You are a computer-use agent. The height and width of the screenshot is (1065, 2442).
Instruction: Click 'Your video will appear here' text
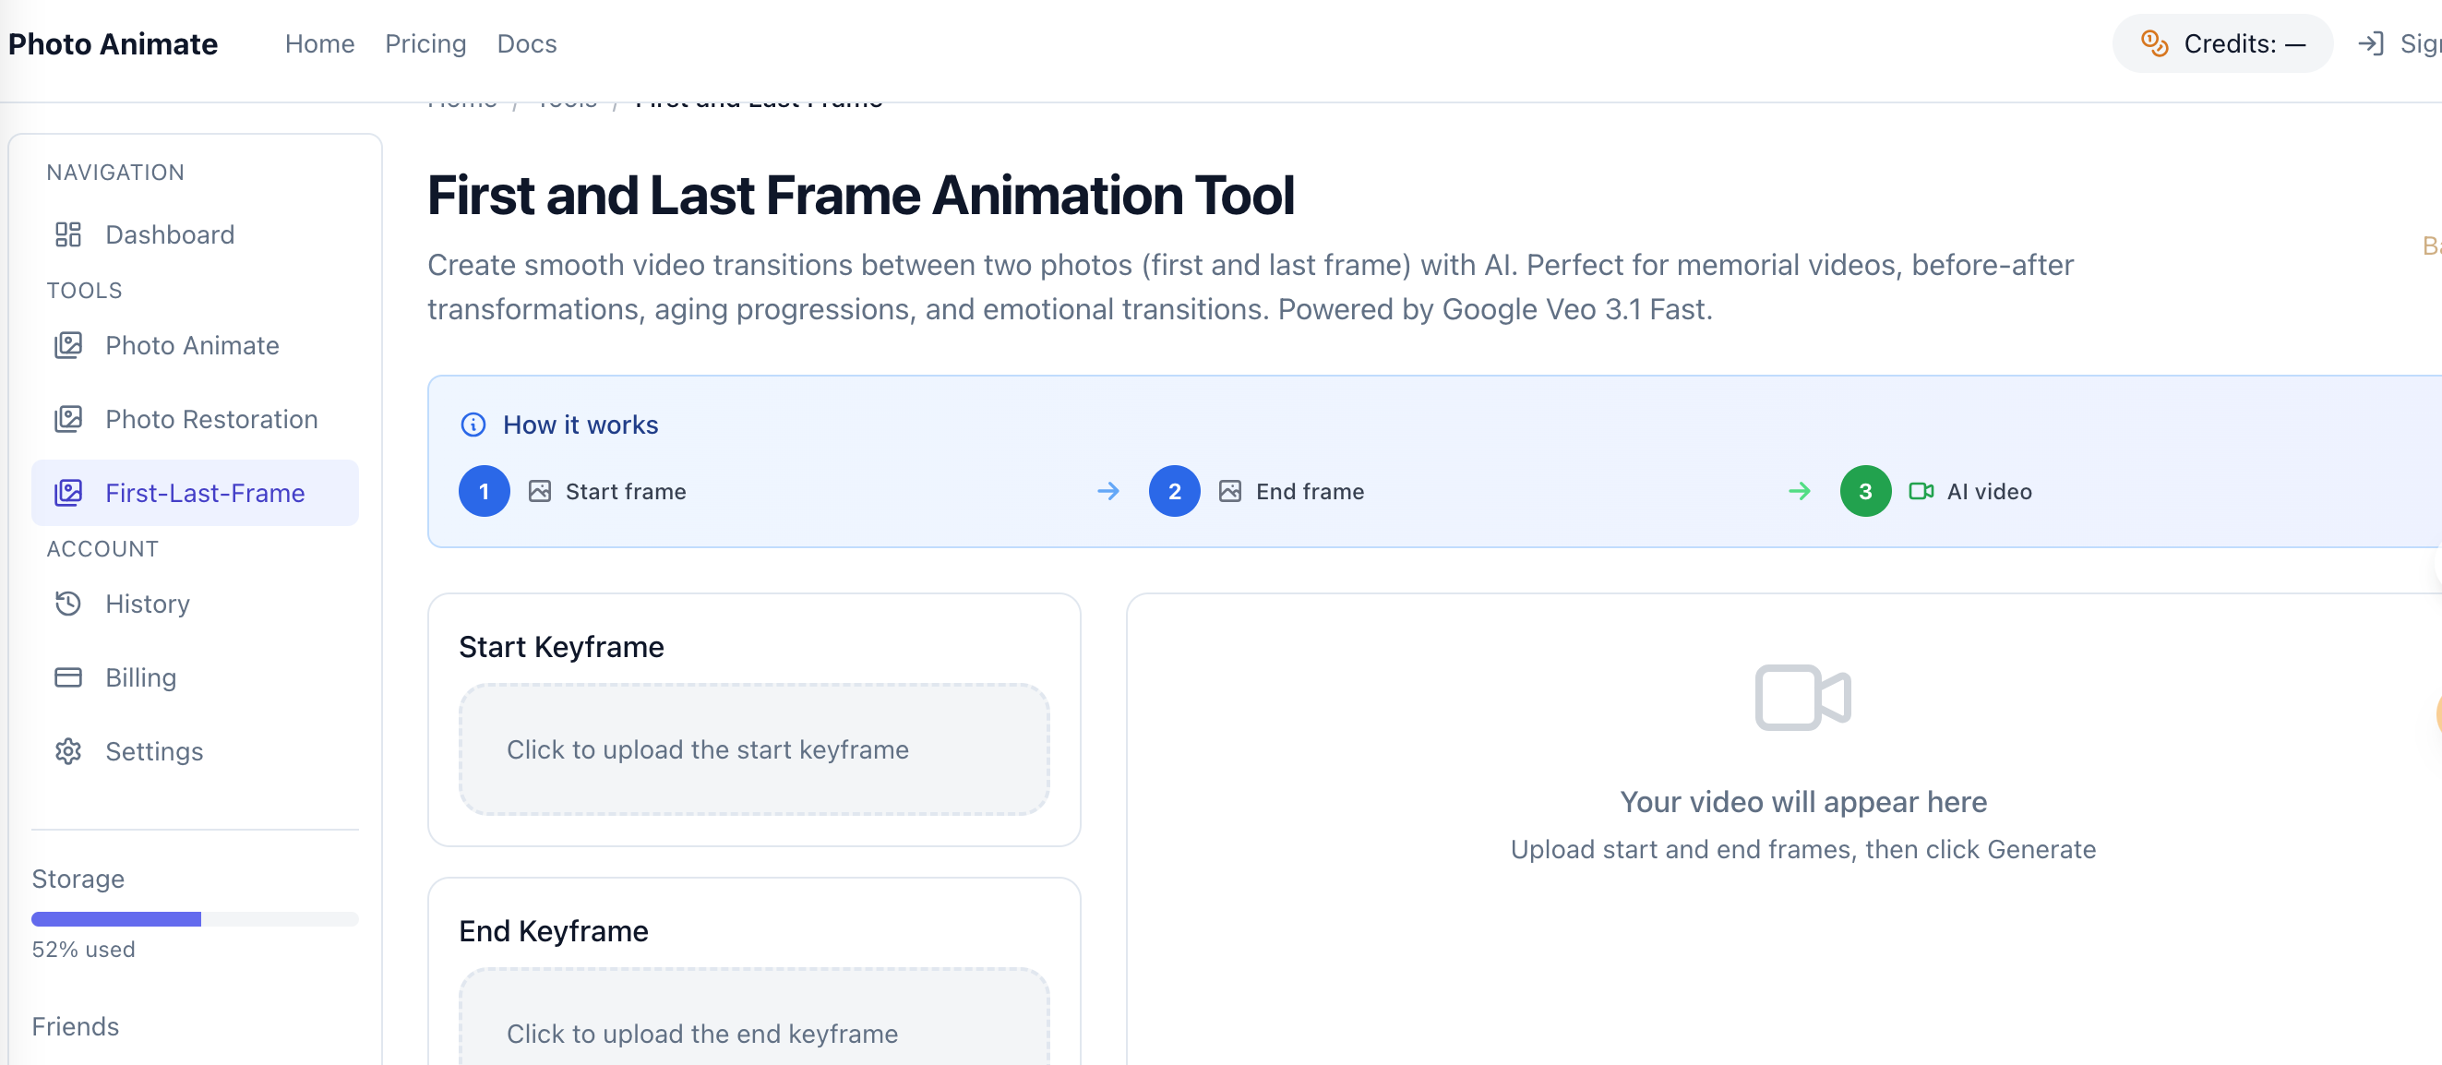tap(1803, 802)
